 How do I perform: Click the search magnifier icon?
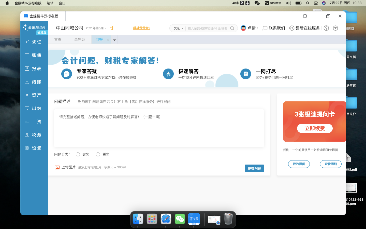232,28
